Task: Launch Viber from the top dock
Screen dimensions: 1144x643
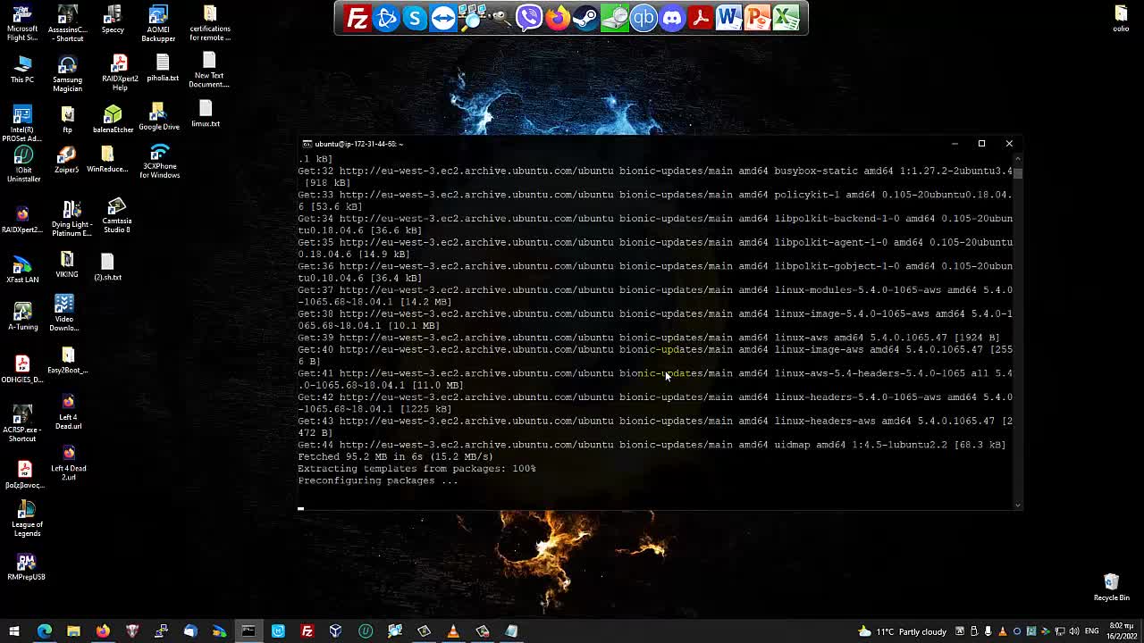Action: point(529,18)
